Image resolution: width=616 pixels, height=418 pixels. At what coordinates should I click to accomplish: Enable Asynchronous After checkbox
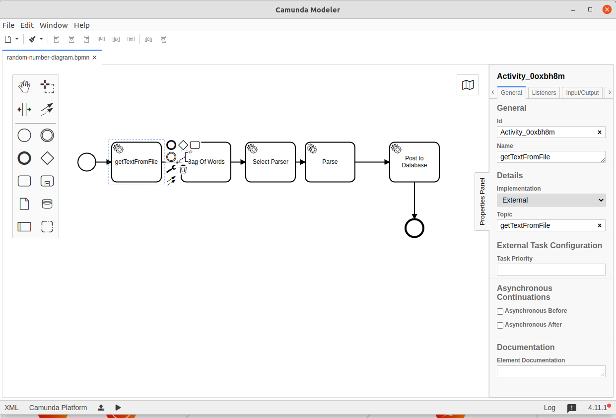point(500,325)
